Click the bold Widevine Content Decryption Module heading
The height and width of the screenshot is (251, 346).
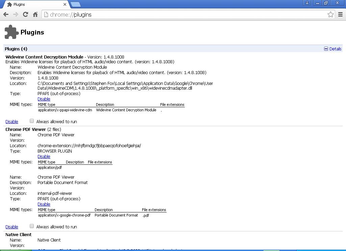click(44, 57)
